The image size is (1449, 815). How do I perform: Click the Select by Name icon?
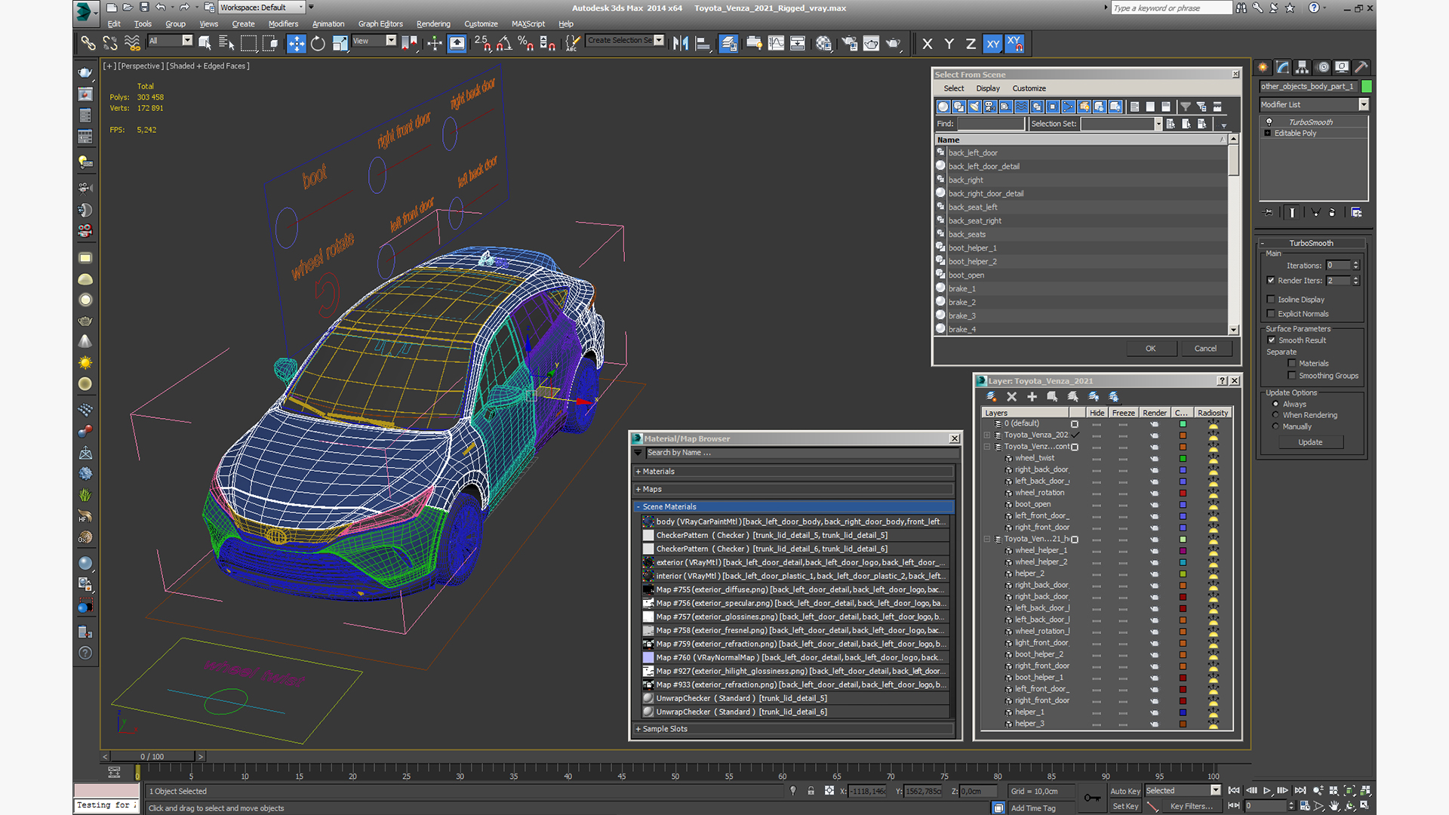tap(226, 44)
